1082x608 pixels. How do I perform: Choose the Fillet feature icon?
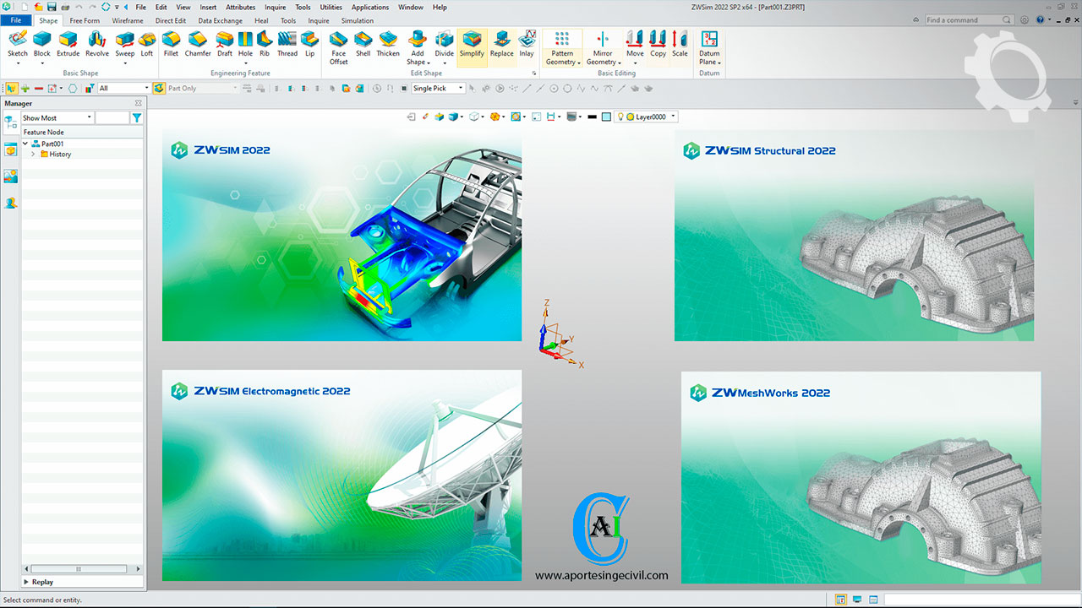pyautogui.click(x=171, y=44)
